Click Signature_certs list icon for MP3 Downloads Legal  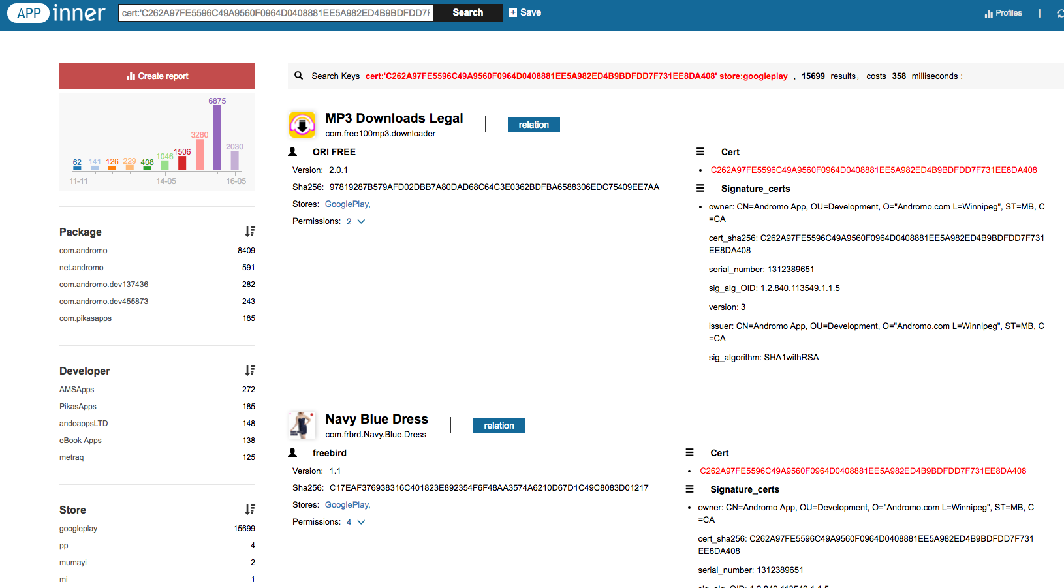700,188
